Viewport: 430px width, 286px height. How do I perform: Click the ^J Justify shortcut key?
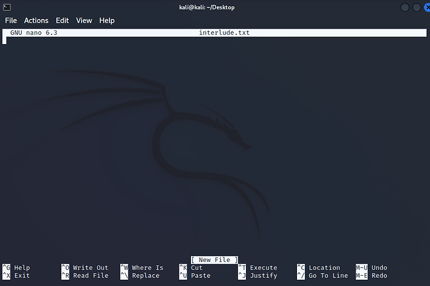pyautogui.click(x=242, y=276)
